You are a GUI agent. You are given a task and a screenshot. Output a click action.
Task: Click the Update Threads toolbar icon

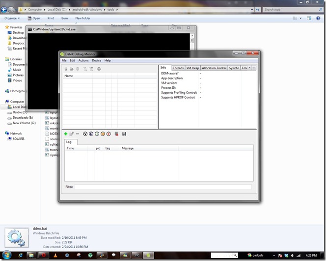tap(85, 69)
